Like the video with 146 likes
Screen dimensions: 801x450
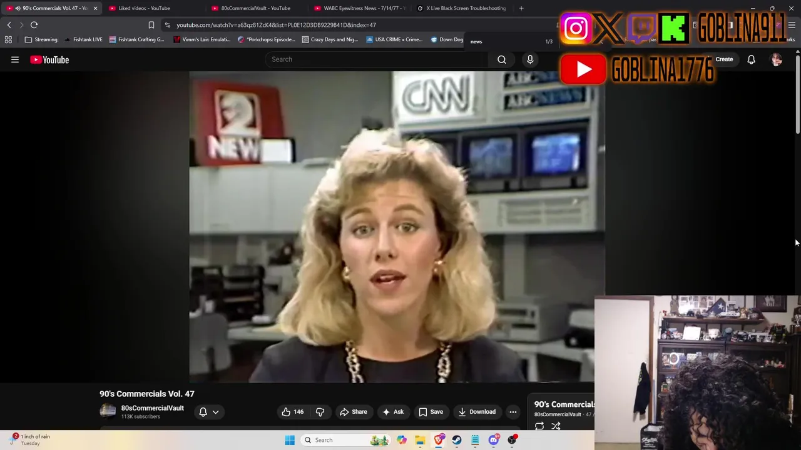pos(292,412)
